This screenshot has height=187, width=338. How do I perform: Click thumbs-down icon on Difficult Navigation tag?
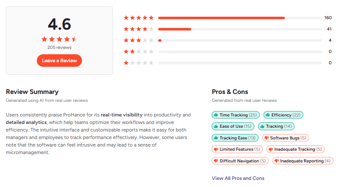point(216,161)
